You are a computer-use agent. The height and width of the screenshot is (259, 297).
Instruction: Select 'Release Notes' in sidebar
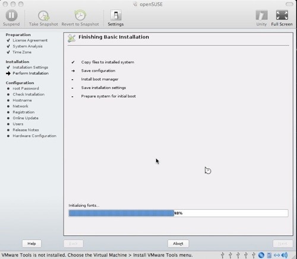(x=26, y=130)
